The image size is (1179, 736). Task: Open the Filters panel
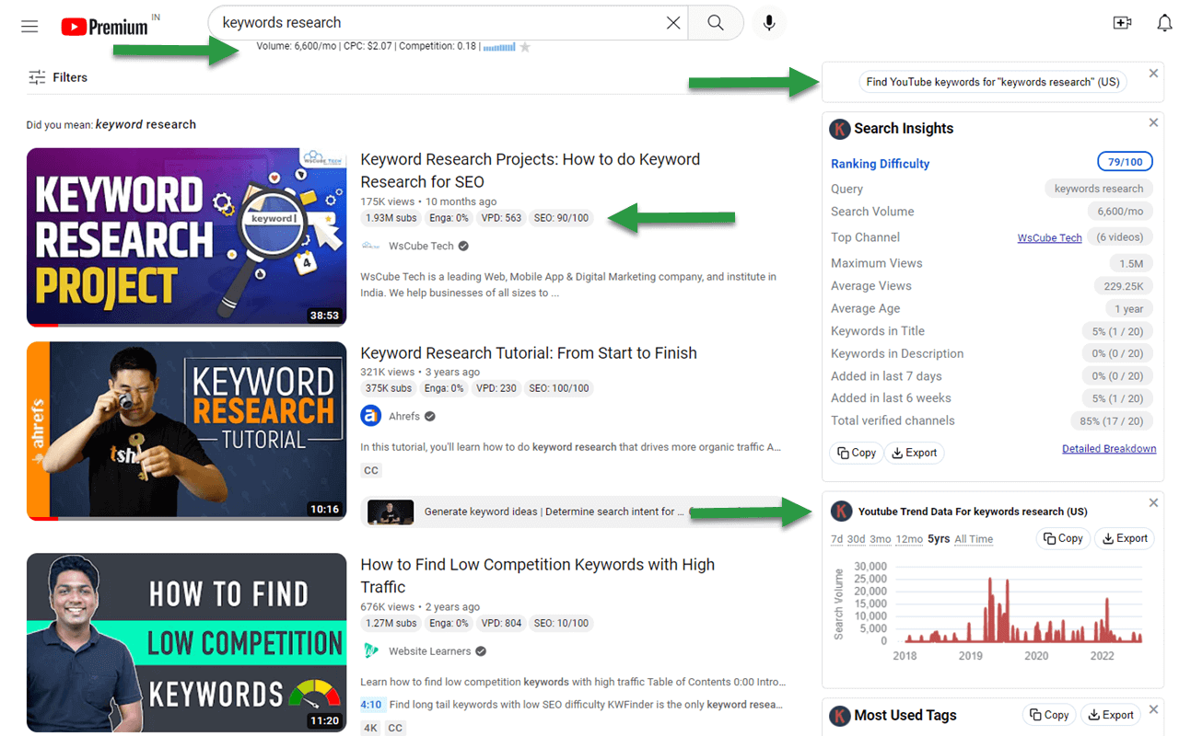tap(57, 77)
